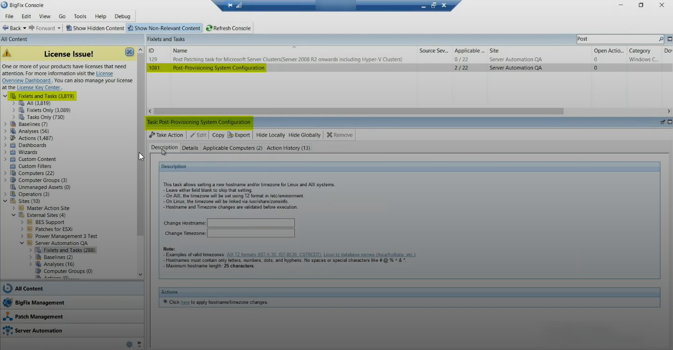The image size is (673, 350).
Task: Click Hide Globally for the task
Action: [x=304, y=135]
